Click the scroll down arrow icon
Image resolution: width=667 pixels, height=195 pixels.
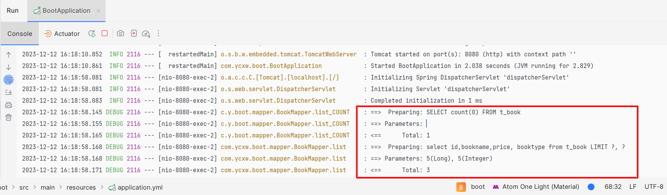[9, 67]
